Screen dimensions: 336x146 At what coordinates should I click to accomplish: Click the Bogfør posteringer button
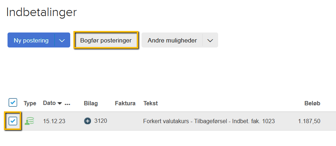[106, 40]
